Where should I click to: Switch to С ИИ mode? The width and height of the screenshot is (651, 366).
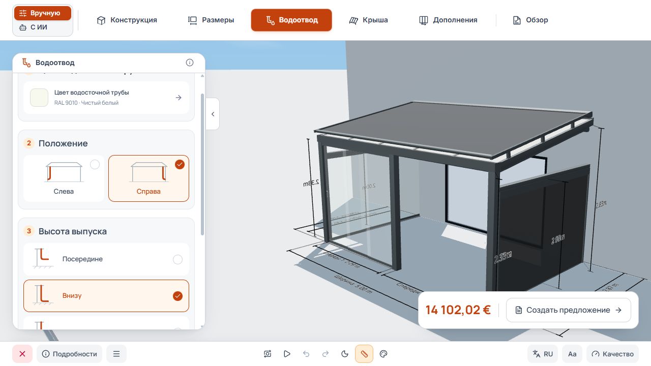(x=43, y=27)
